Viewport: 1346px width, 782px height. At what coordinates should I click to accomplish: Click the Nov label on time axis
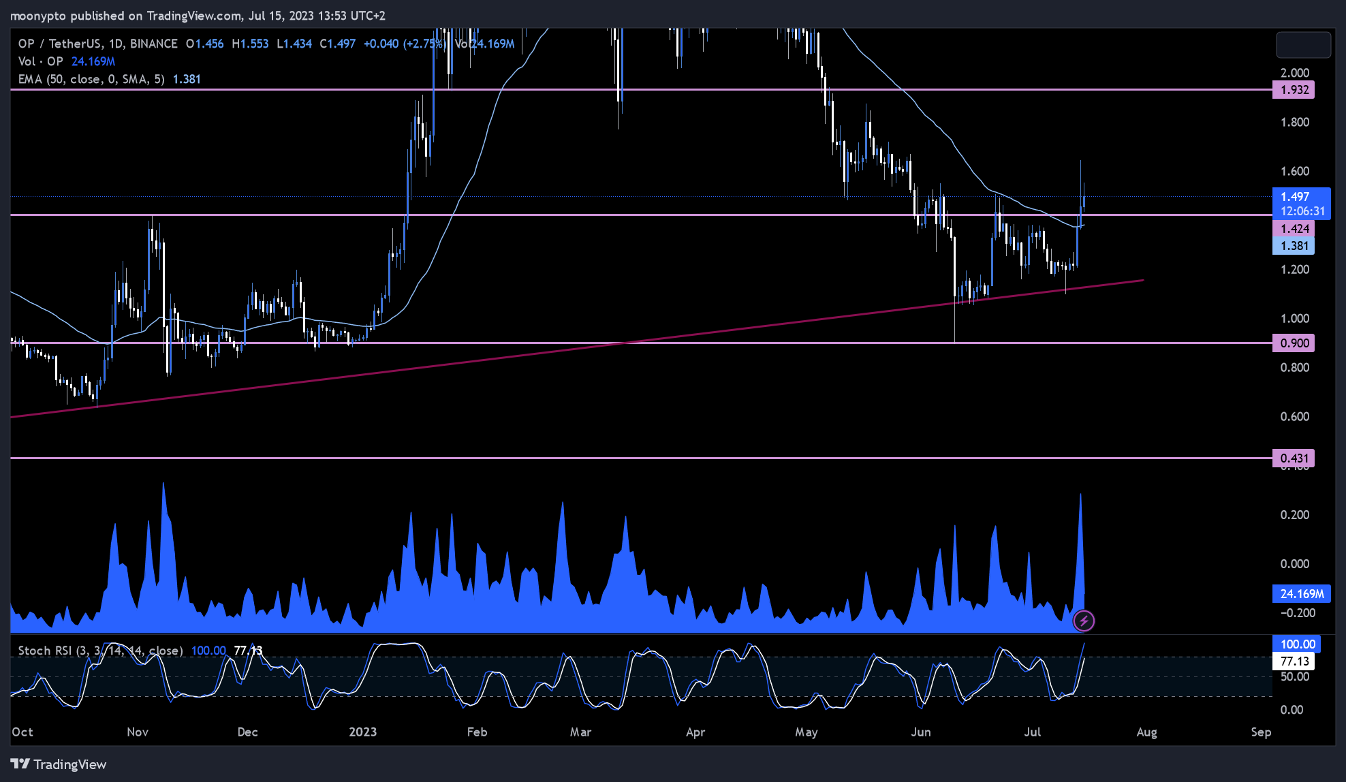[x=138, y=732]
